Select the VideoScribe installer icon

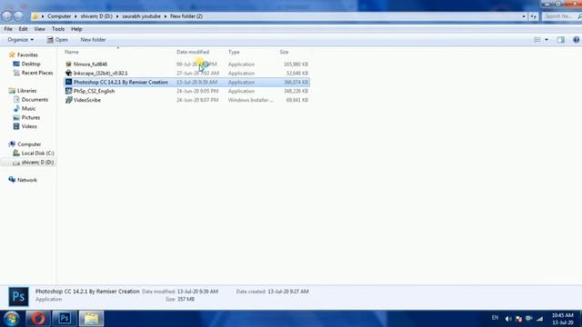(68, 100)
